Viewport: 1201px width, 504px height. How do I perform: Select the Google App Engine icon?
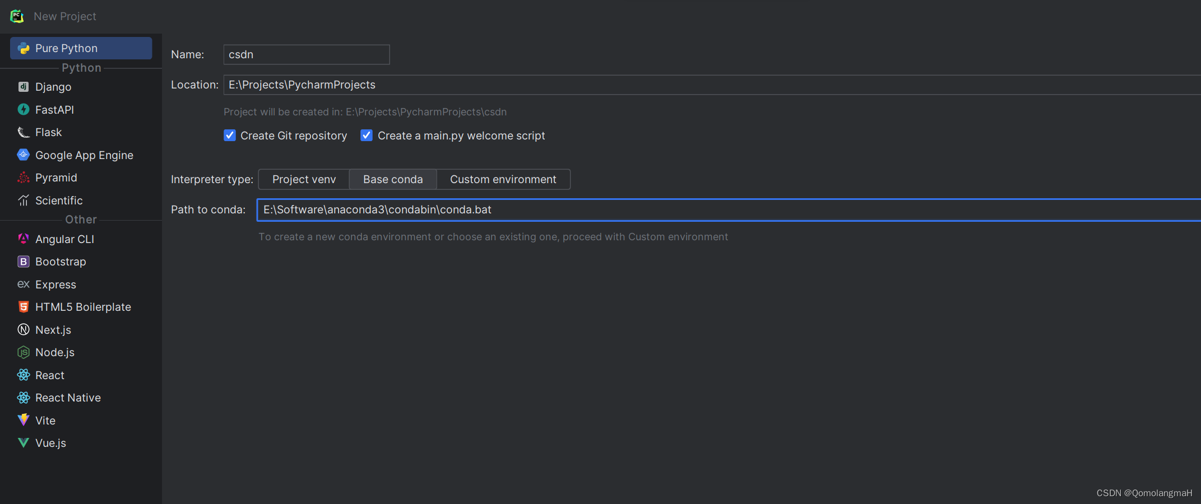pyautogui.click(x=24, y=155)
